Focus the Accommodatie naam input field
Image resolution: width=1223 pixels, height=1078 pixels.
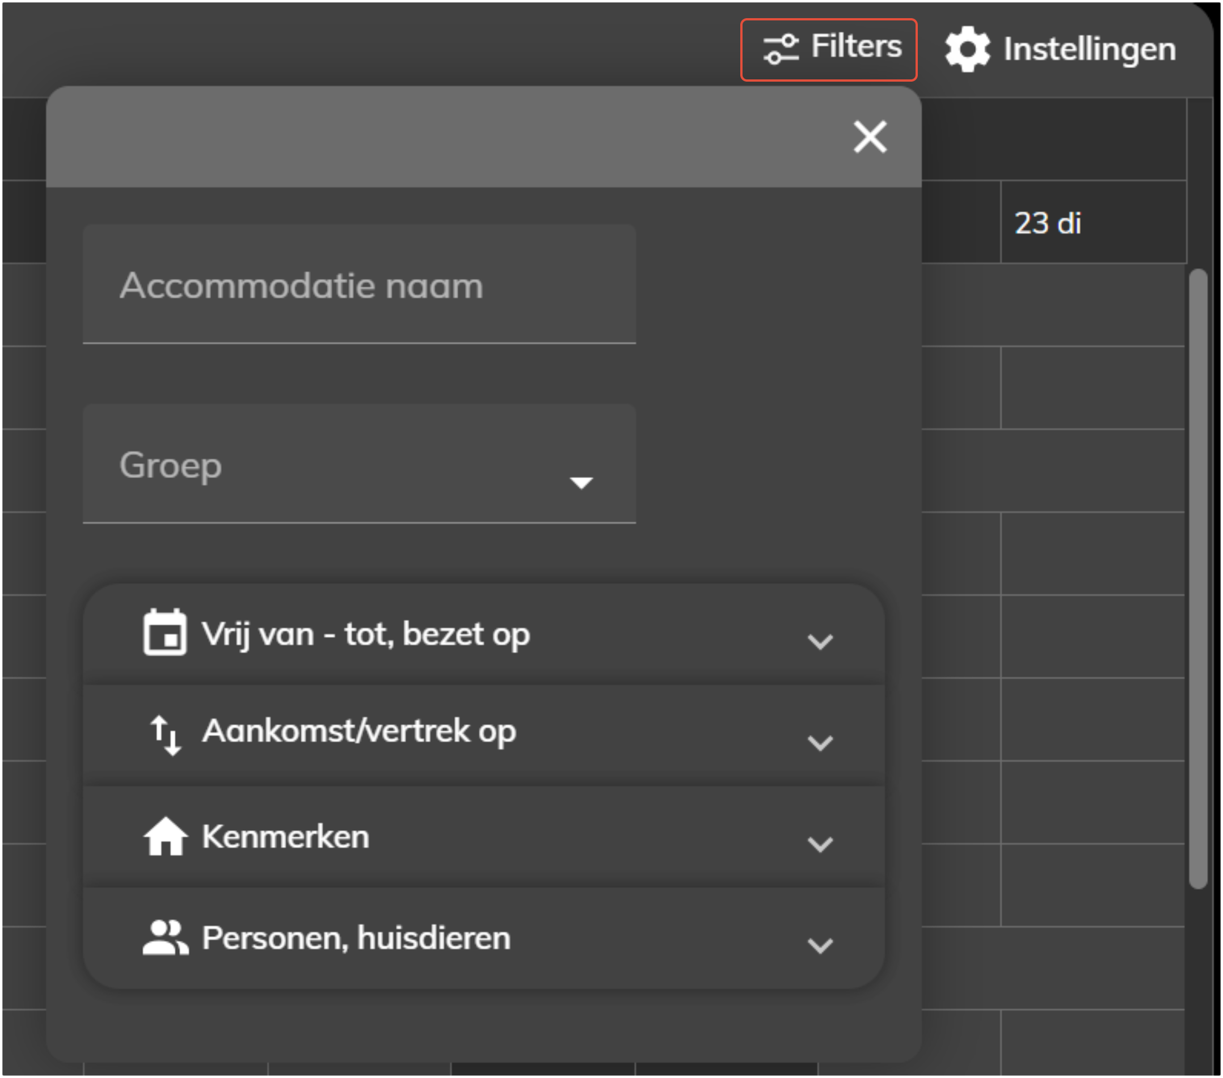pos(359,285)
